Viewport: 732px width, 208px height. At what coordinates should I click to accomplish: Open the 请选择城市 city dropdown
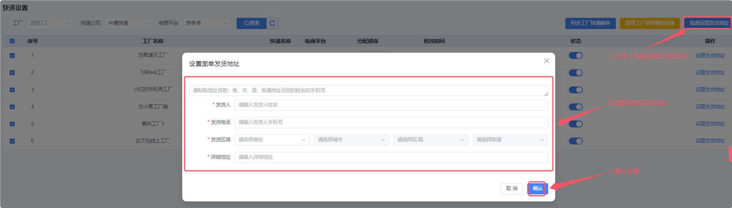352,140
